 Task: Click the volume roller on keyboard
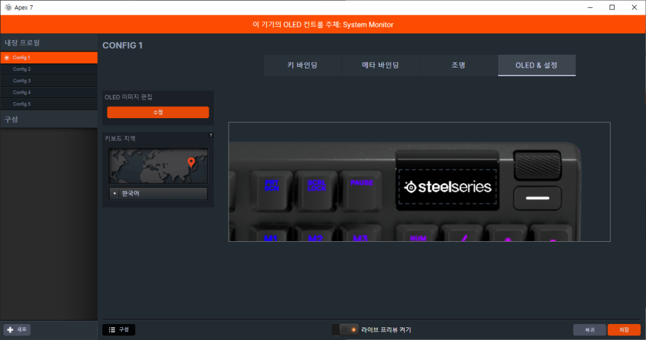click(537, 165)
